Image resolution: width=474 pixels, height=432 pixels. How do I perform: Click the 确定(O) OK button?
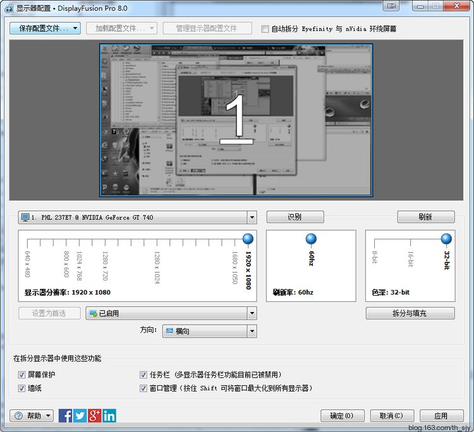click(x=342, y=416)
